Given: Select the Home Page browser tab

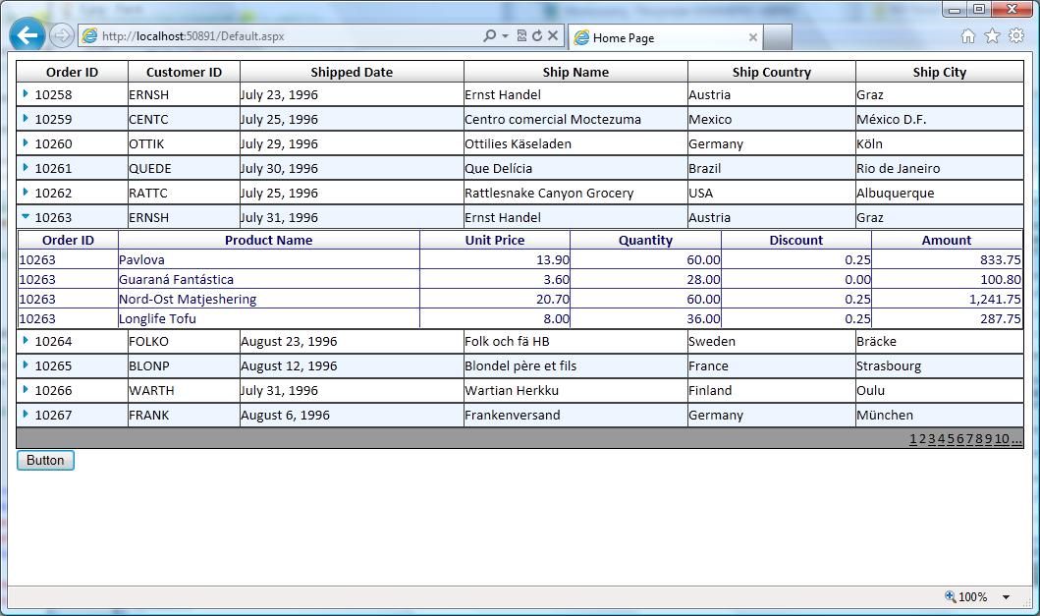Looking at the screenshot, I should point(658,36).
